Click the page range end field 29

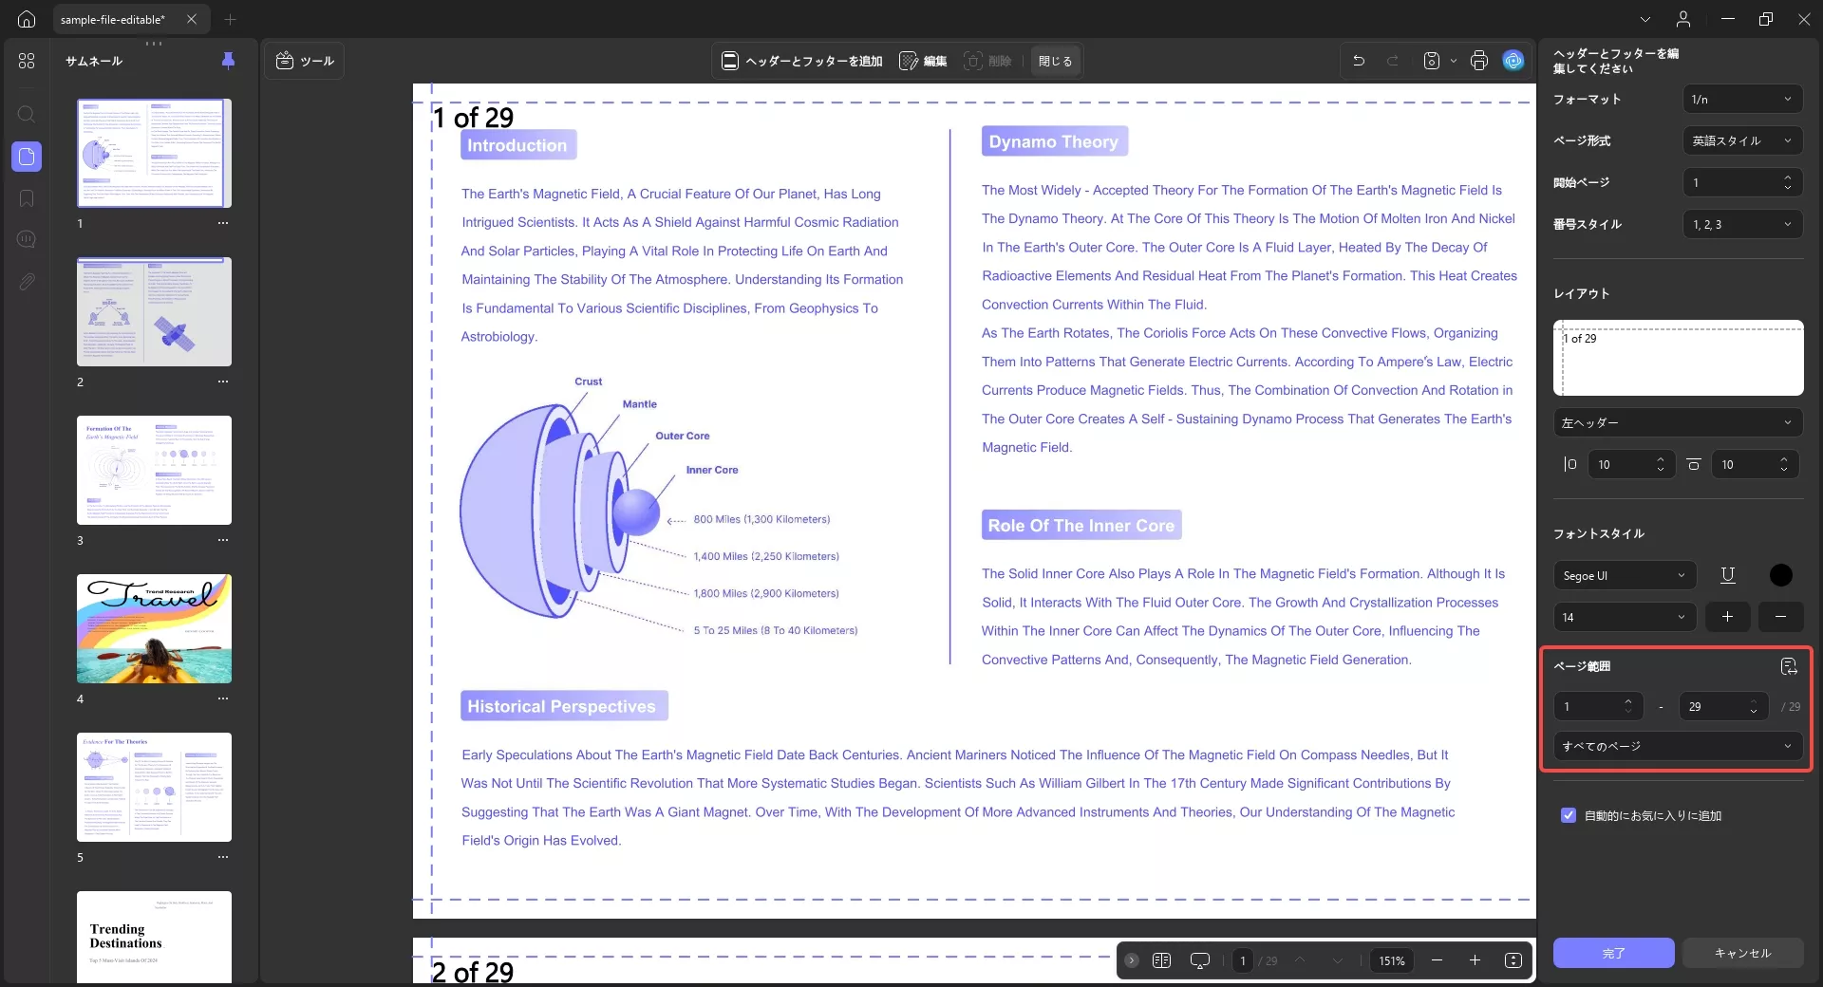[x=1723, y=706]
